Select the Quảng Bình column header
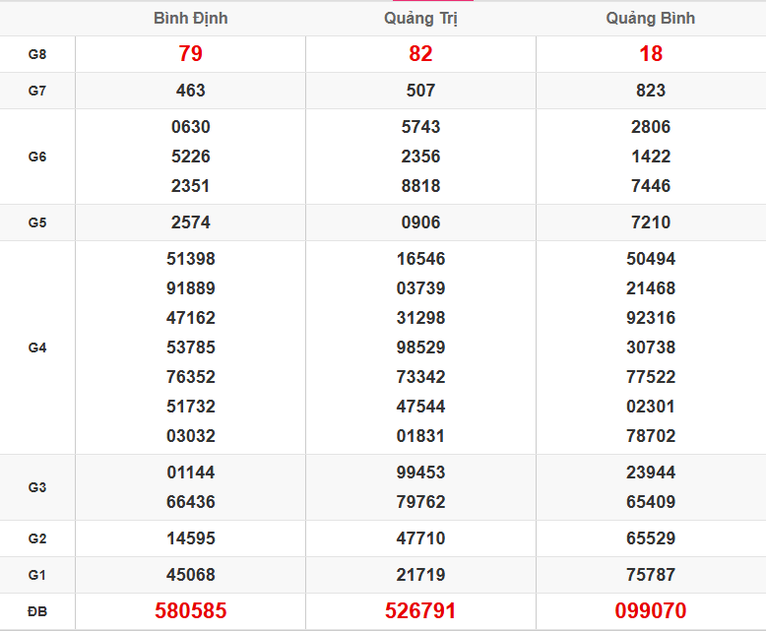The width and height of the screenshot is (766, 631). tap(650, 19)
